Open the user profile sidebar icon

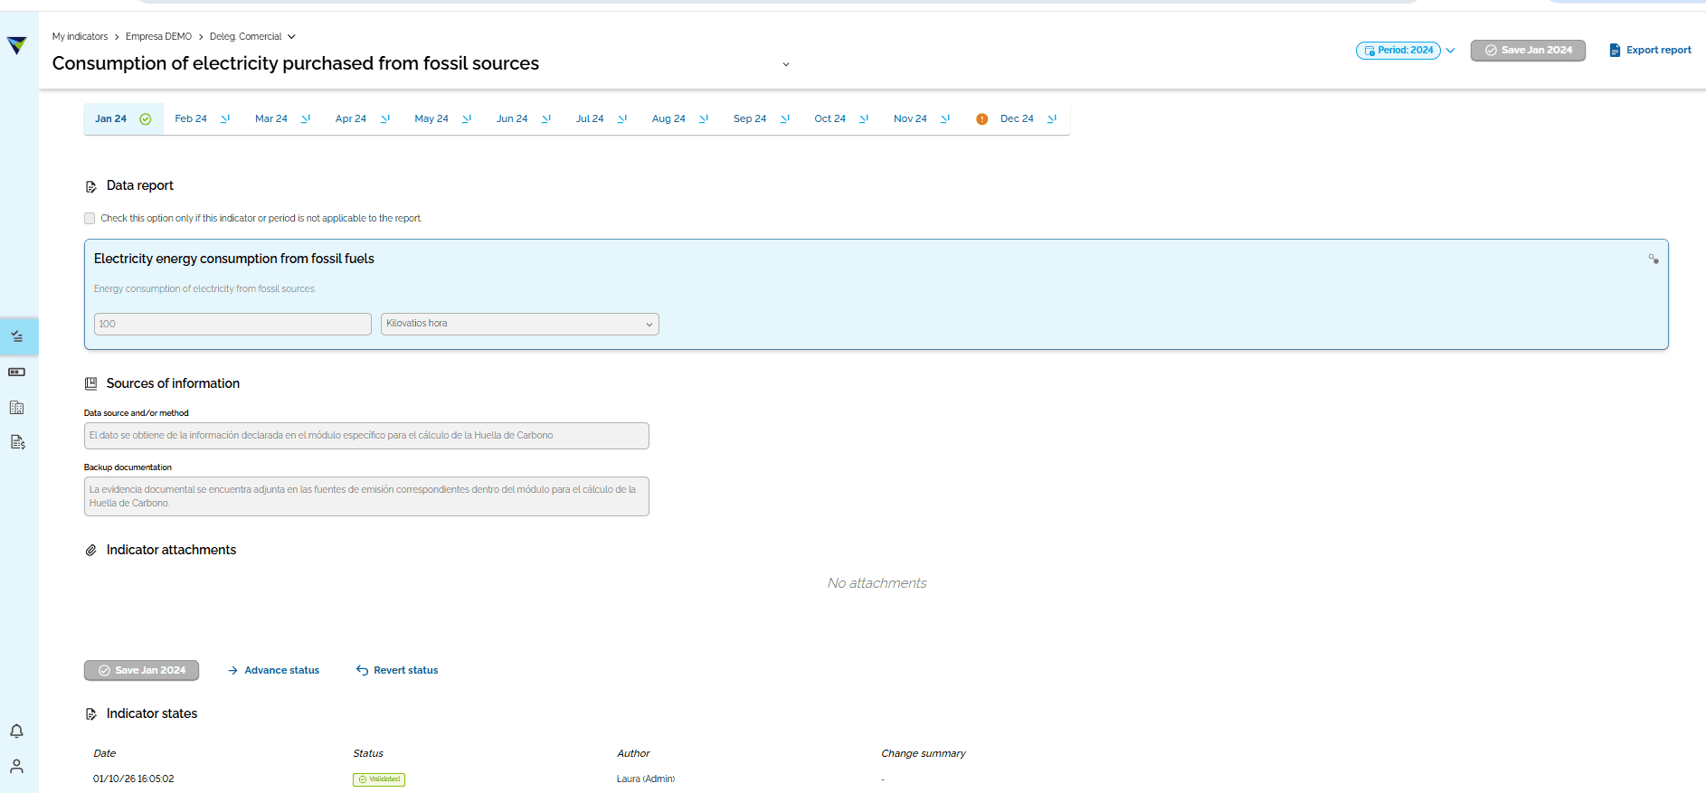[17, 766]
